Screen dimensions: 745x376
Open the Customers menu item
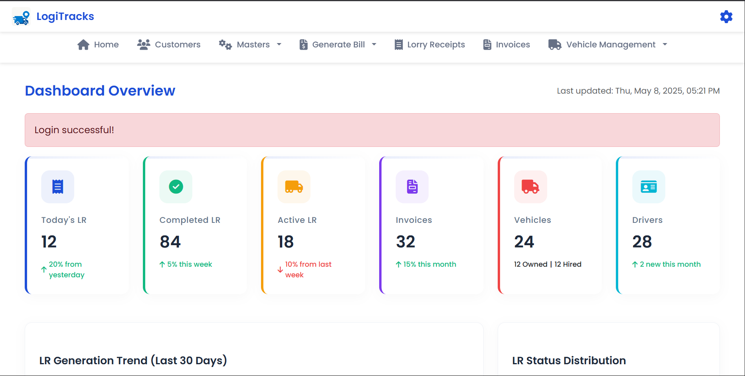(x=169, y=45)
